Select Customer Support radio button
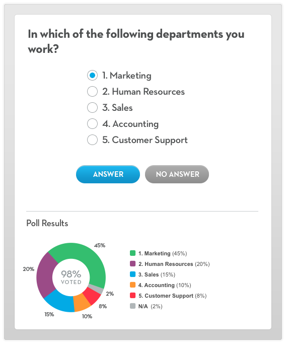This screenshot has width=286, height=344. click(92, 140)
